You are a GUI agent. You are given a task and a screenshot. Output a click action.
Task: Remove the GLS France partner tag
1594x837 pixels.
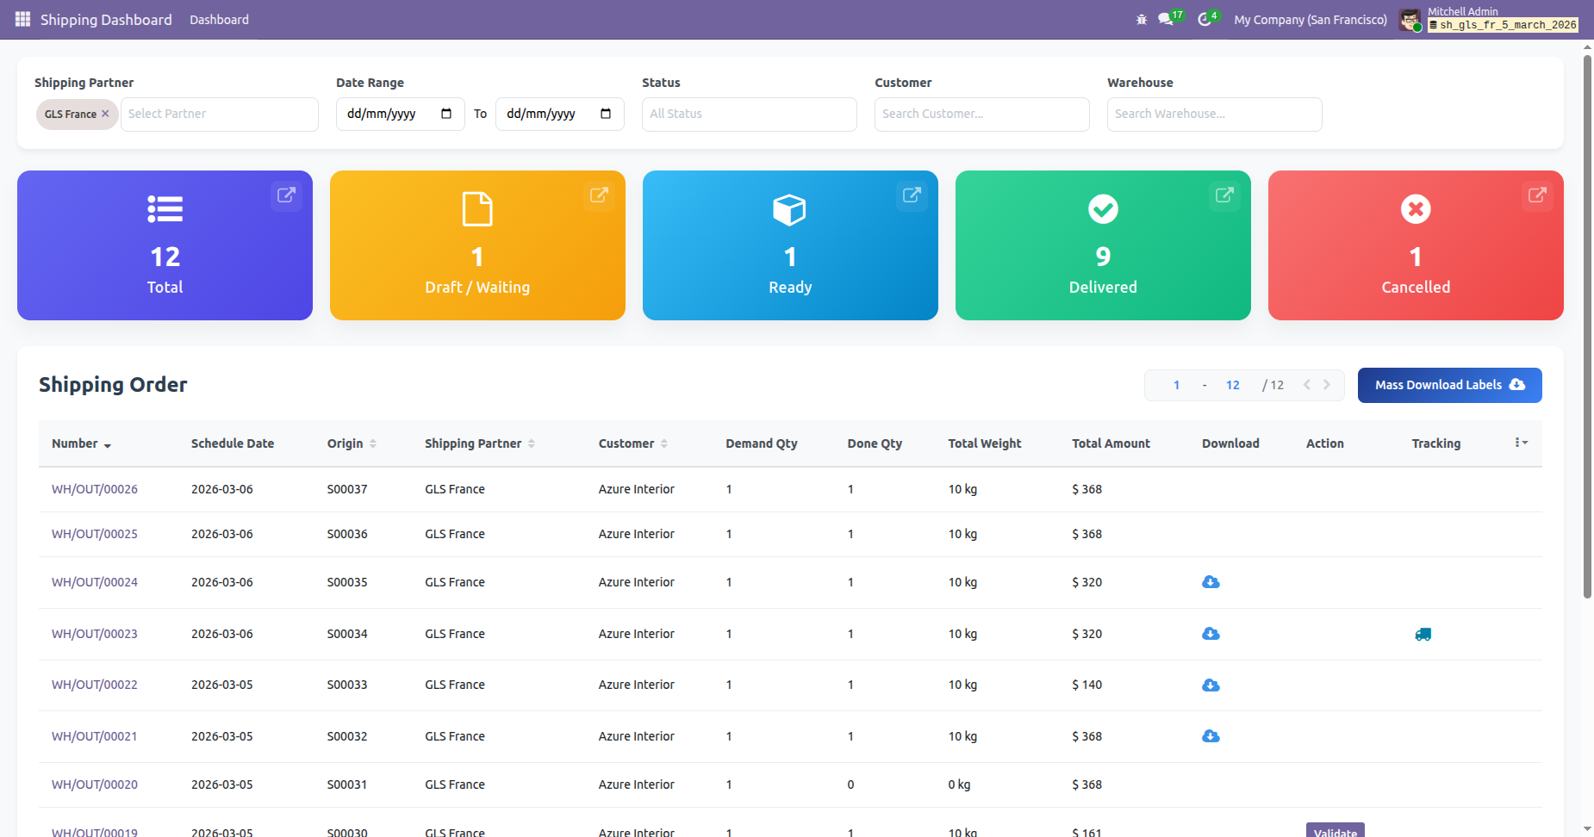105,114
